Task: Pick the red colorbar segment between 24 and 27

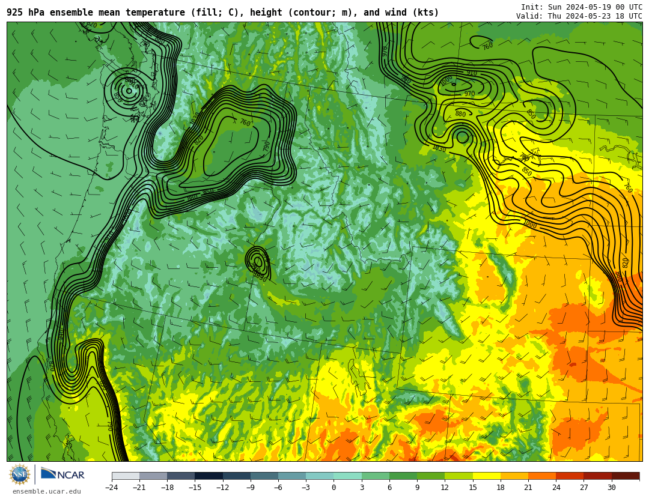Action: click(570, 476)
